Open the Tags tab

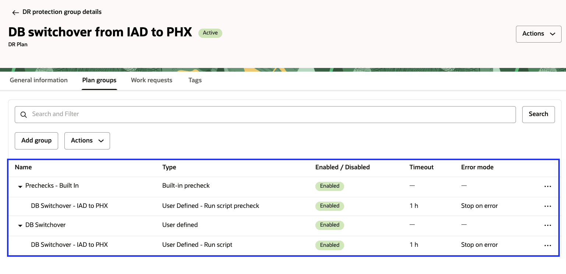(x=195, y=80)
